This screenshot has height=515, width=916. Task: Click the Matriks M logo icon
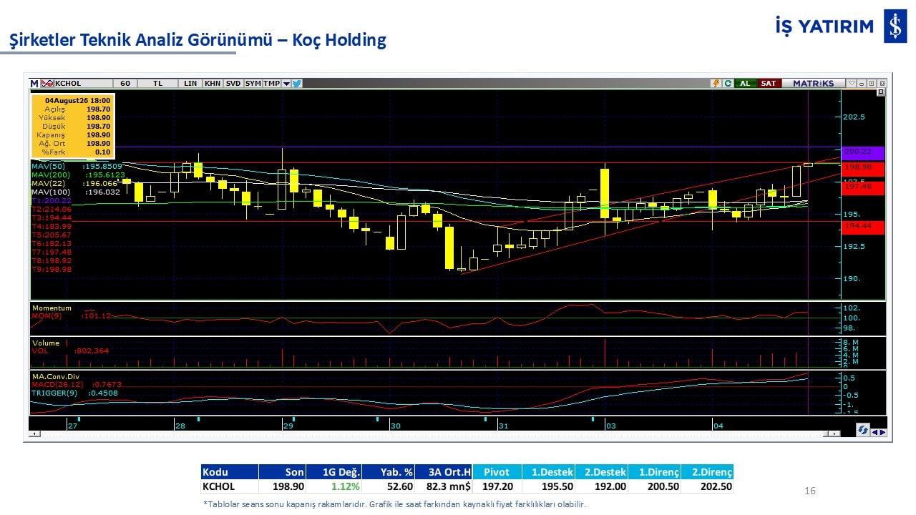34,83
